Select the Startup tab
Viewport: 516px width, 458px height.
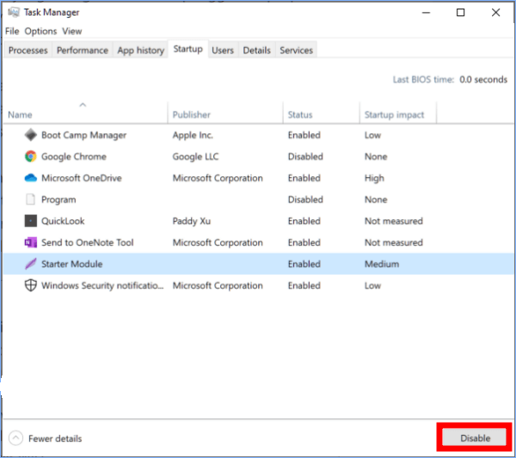(187, 49)
